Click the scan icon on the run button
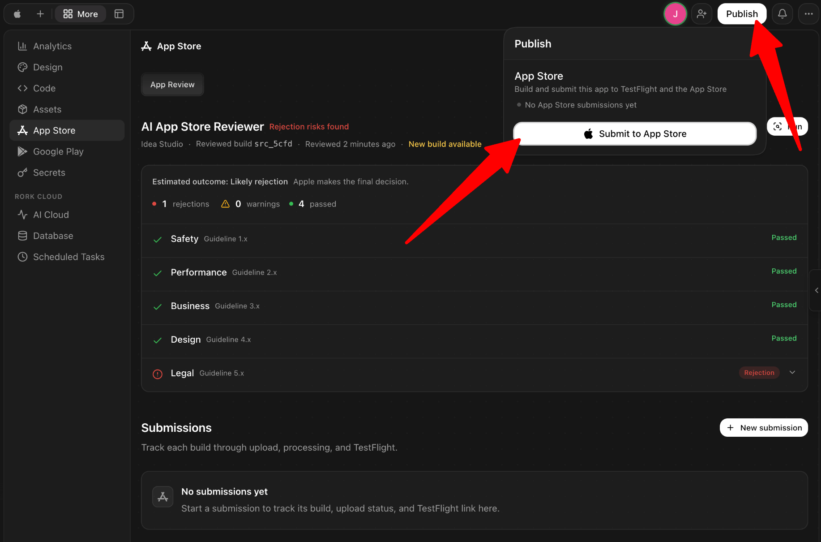 (778, 127)
